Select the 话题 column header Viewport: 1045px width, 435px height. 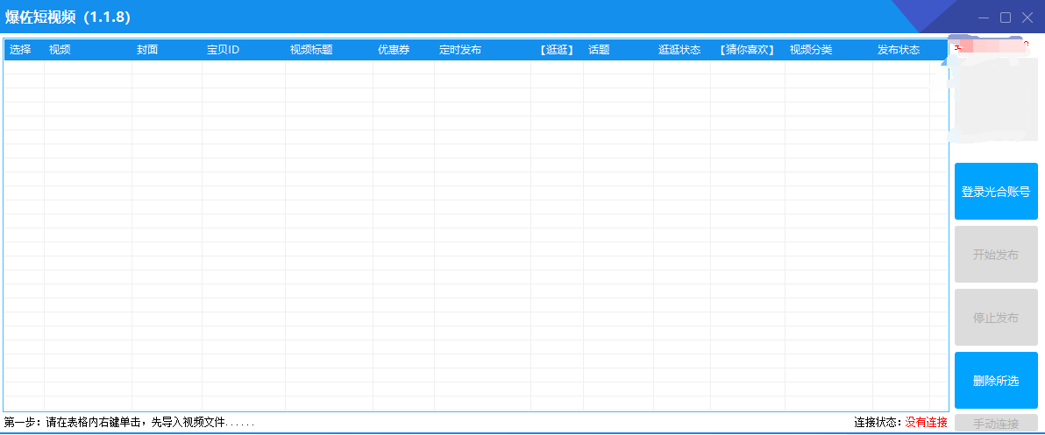pos(600,50)
